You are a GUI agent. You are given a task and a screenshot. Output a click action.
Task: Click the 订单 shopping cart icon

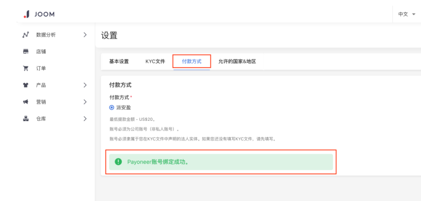(25, 68)
